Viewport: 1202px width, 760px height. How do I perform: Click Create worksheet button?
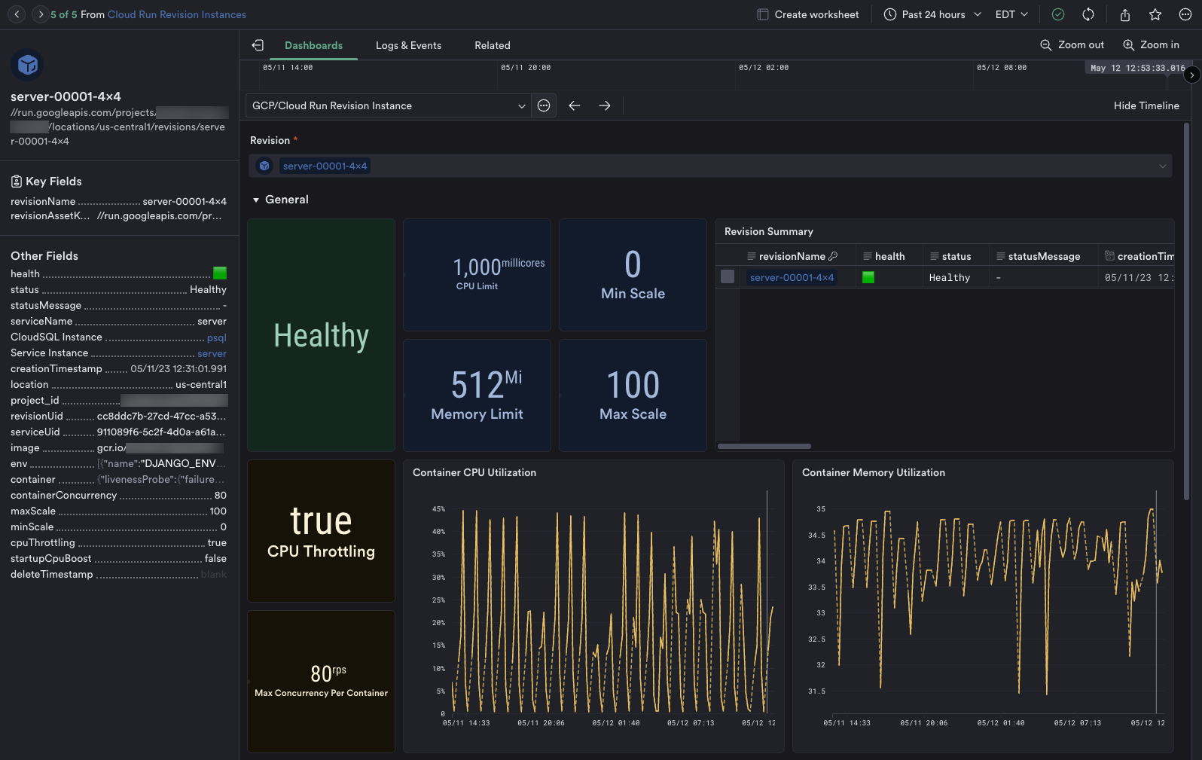point(807,14)
